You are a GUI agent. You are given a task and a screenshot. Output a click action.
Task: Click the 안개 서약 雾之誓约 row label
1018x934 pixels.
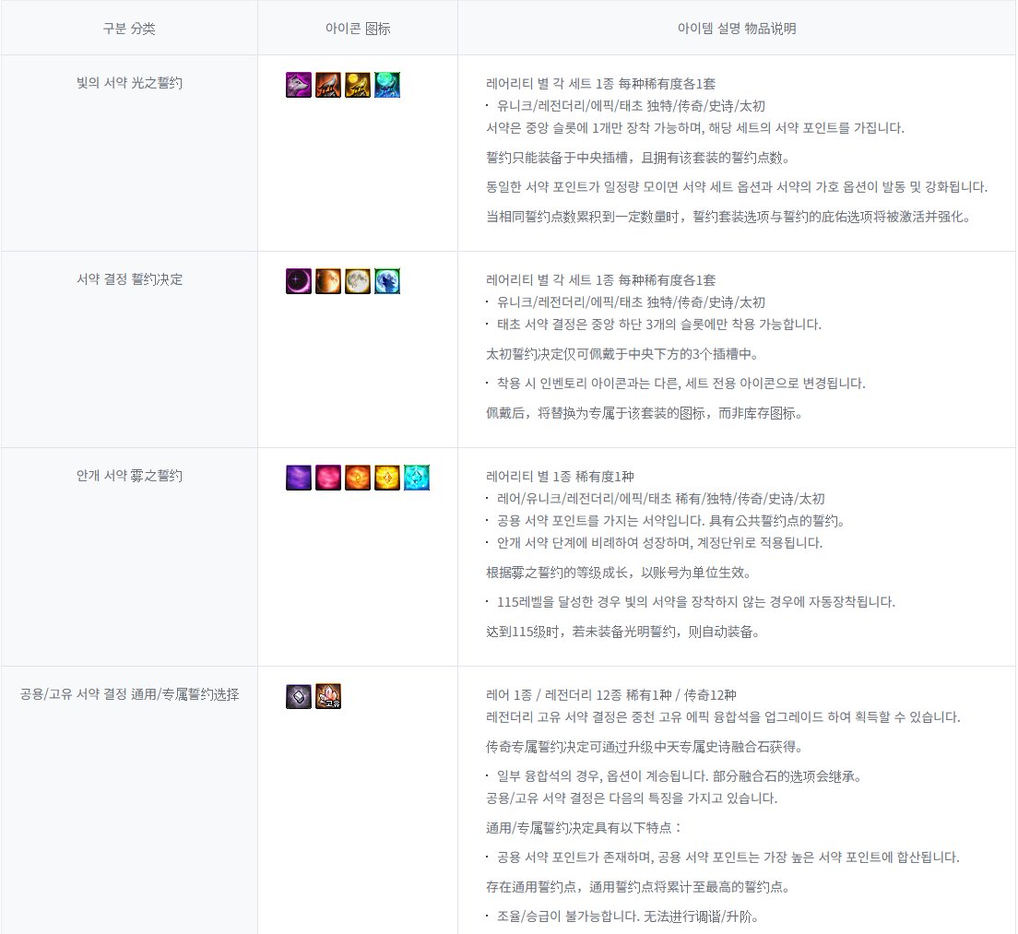pos(129,476)
